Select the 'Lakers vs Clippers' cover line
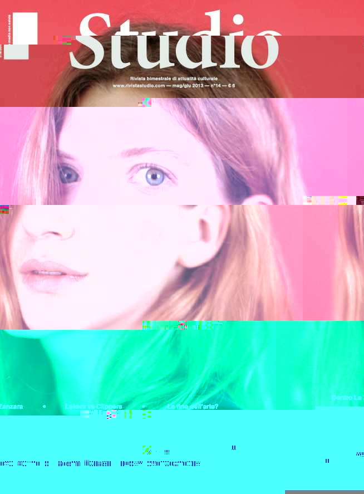This screenshot has width=364, height=494. (x=94, y=407)
